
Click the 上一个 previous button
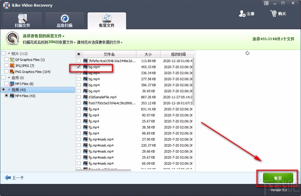point(14,178)
